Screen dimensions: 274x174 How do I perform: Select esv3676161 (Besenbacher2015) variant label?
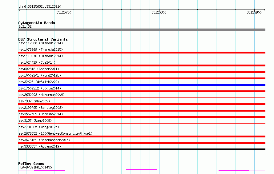[44, 140]
